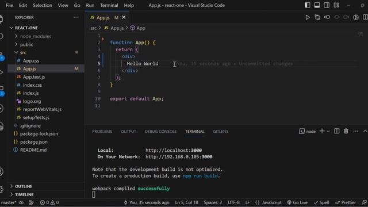Open the Edit menu

click(x=23, y=5)
